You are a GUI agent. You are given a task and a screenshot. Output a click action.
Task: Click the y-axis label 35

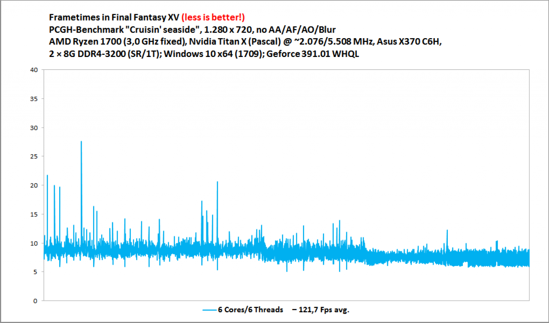(x=34, y=99)
